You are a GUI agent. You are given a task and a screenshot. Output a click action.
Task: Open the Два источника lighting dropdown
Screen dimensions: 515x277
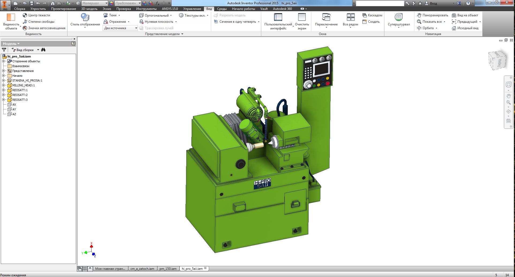pos(120,28)
